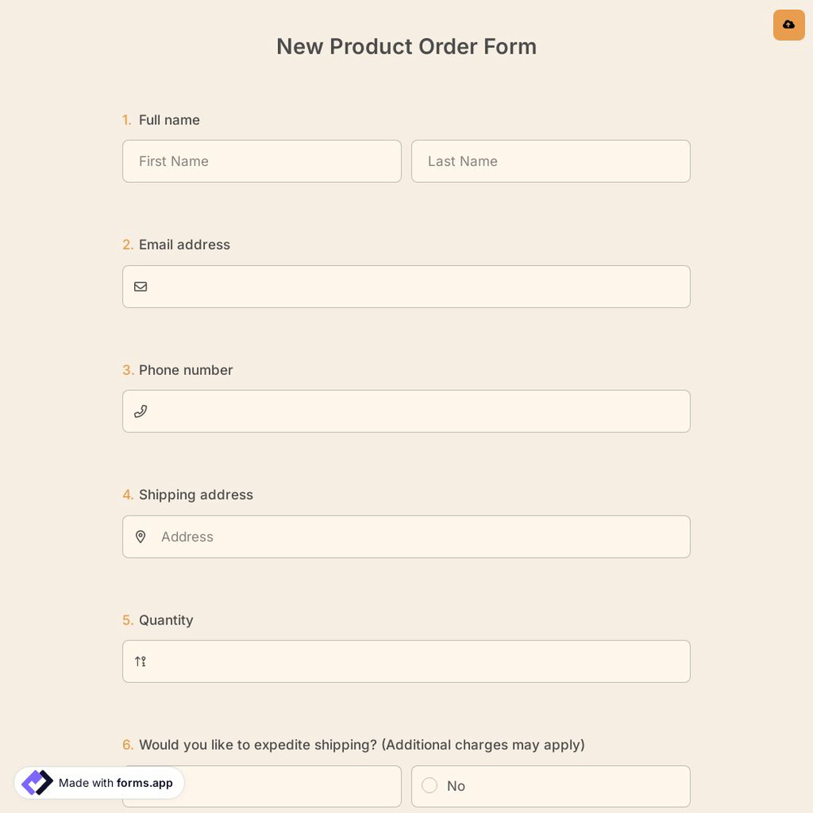Click the radio circle next to No

click(x=429, y=785)
